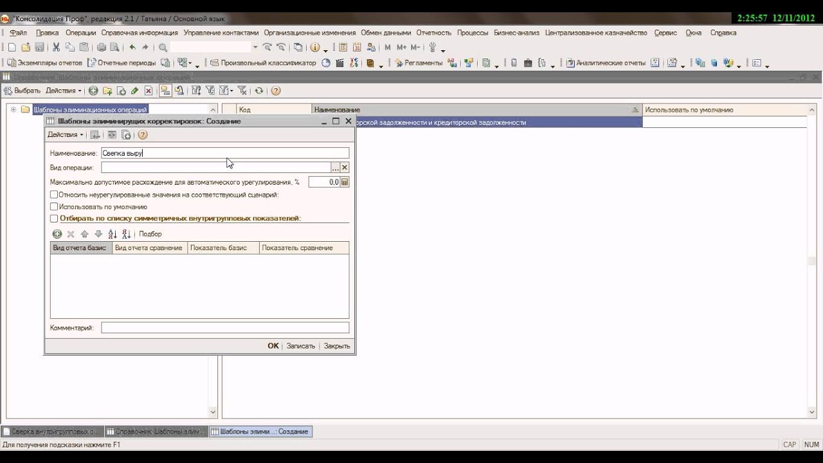Screen dimensions: 823x463
Task: Open the Файл menu
Action: coord(19,33)
